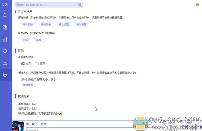The width and height of the screenshot is (202, 131).
Task: Click the album cover thumbnail in the player
Action: (18, 126)
